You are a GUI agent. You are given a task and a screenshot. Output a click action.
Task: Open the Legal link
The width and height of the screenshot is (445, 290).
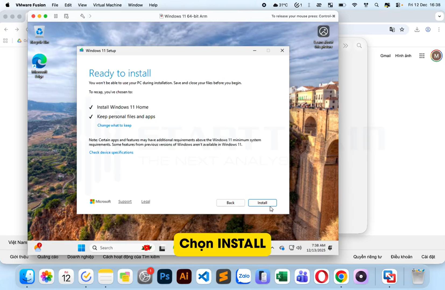(146, 202)
